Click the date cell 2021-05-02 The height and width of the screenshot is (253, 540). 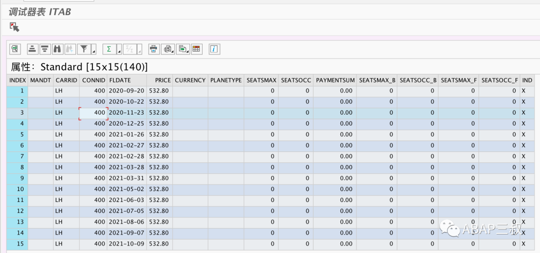pos(126,189)
